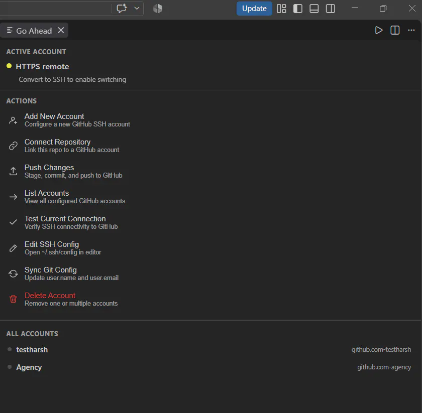Open the more actions ellipsis menu
This screenshot has width=422, height=413.
(411, 30)
